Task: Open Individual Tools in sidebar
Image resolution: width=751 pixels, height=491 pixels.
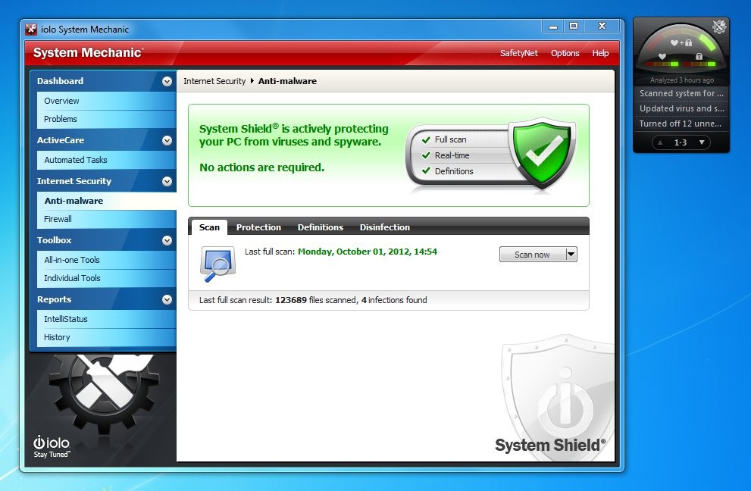Action: (106, 278)
